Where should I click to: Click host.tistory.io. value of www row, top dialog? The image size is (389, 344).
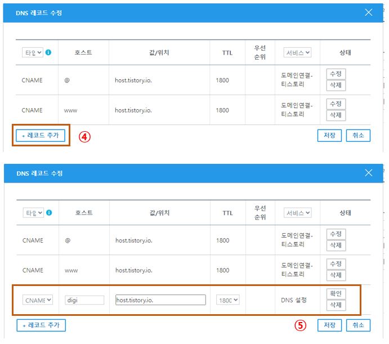coord(133,110)
